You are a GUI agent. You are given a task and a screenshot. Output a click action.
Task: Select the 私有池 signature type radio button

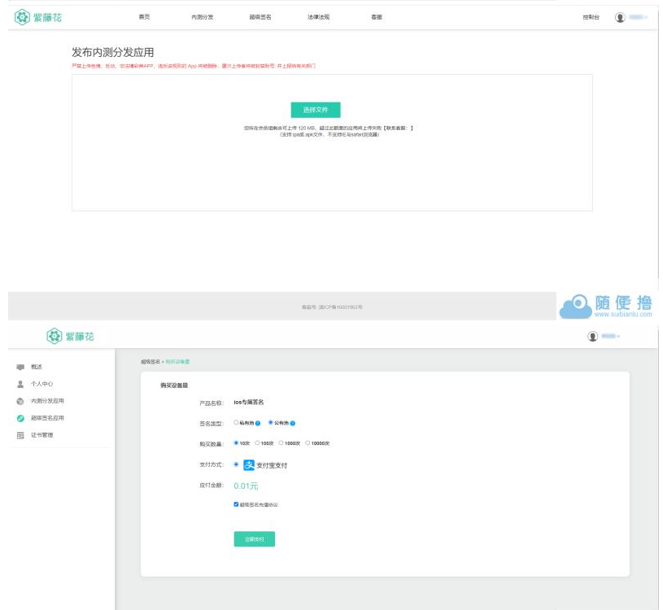coord(236,422)
